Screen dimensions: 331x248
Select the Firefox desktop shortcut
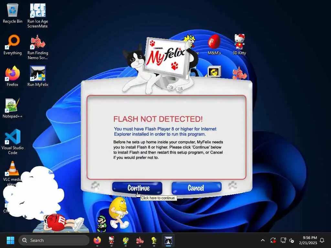[13, 76]
